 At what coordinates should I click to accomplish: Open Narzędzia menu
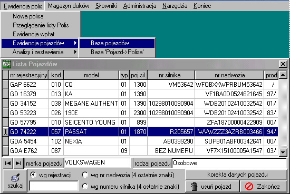point(175,6)
